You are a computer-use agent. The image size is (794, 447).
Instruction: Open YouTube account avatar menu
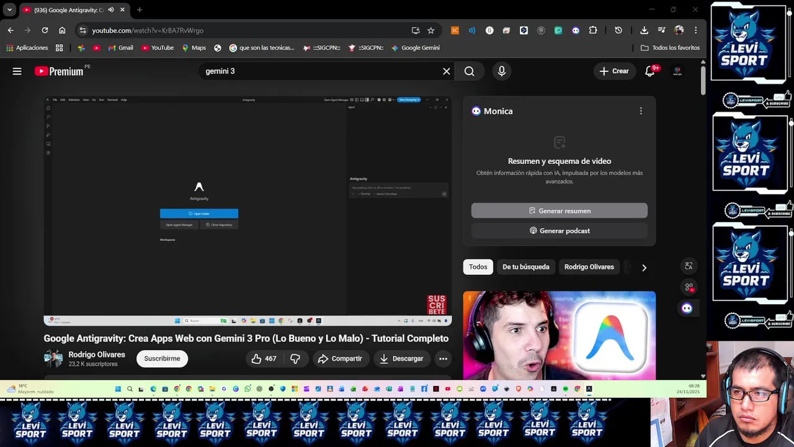coord(678,71)
